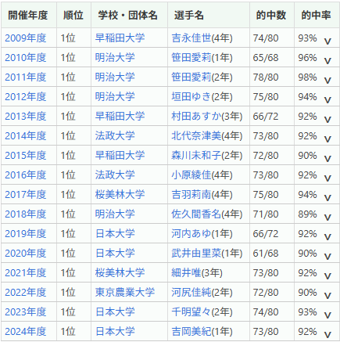Viewport: 340px width, 342px height.
Task: Open the 2020年度 link
Action: (26, 254)
